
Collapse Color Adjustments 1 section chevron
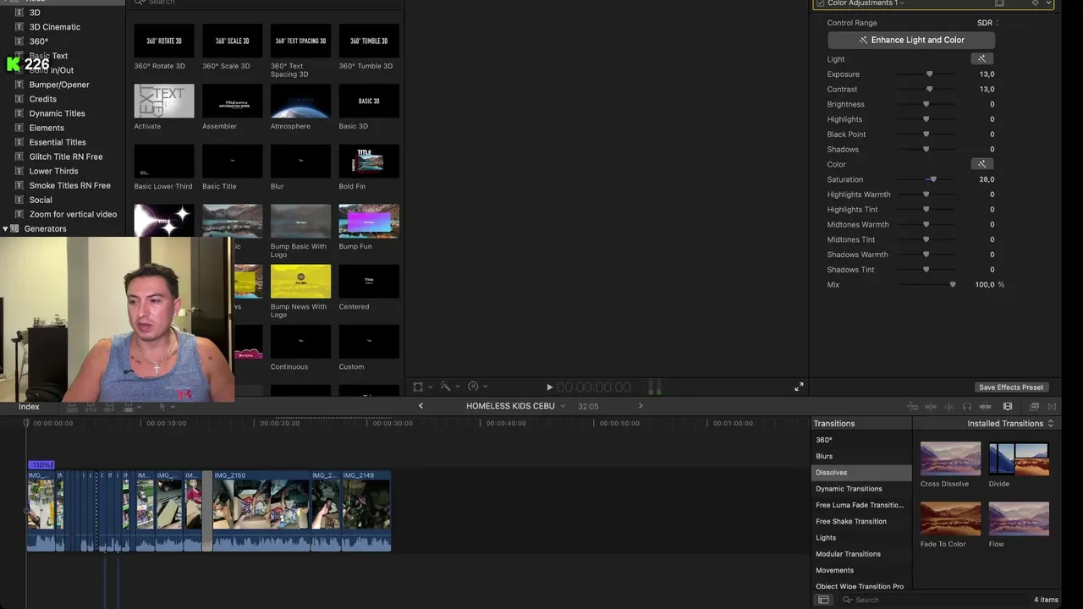pos(1049,3)
